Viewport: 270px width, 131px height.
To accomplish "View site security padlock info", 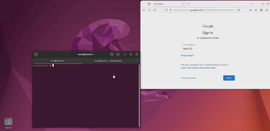I will pyautogui.click(x=171, y=10).
